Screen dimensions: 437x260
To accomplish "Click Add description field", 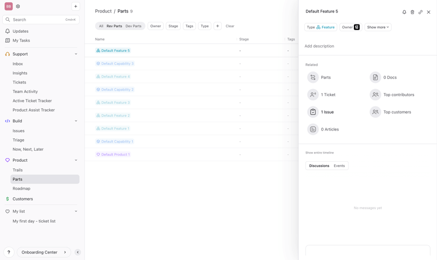I will point(319,46).
